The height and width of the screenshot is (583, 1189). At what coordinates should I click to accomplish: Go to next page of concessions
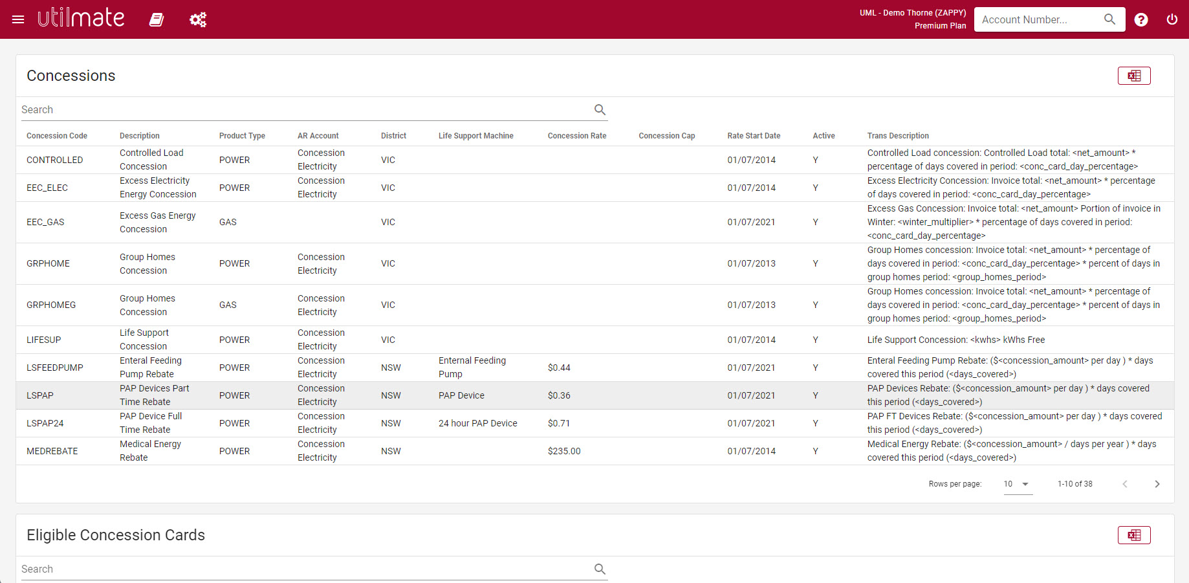point(1157,484)
